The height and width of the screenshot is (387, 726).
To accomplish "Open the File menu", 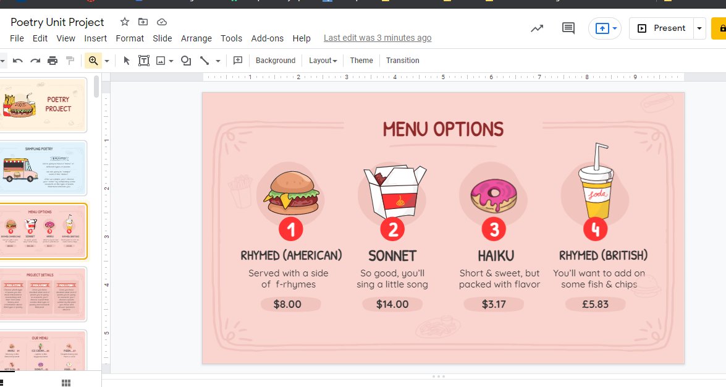I will pos(17,38).
